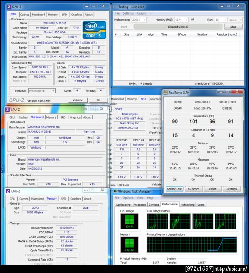Click the GFlops column header in LinX
This screenshot has width=249, height=273.
tap(181, 34)
